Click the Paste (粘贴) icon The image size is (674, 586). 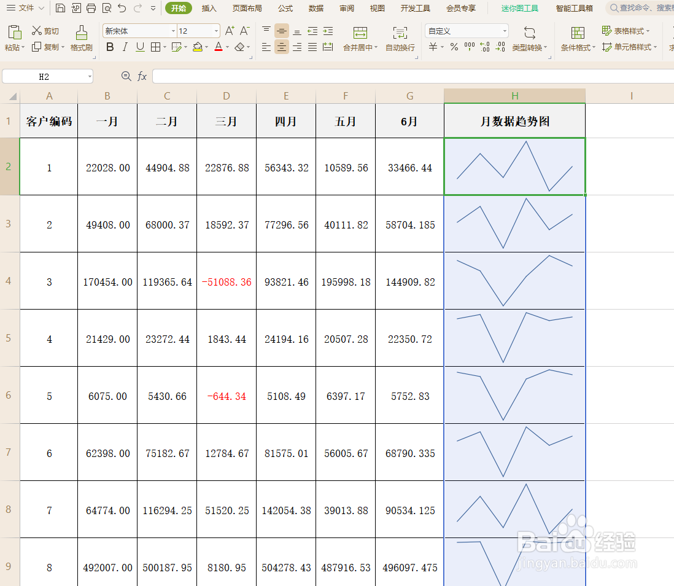coord(15,33)
